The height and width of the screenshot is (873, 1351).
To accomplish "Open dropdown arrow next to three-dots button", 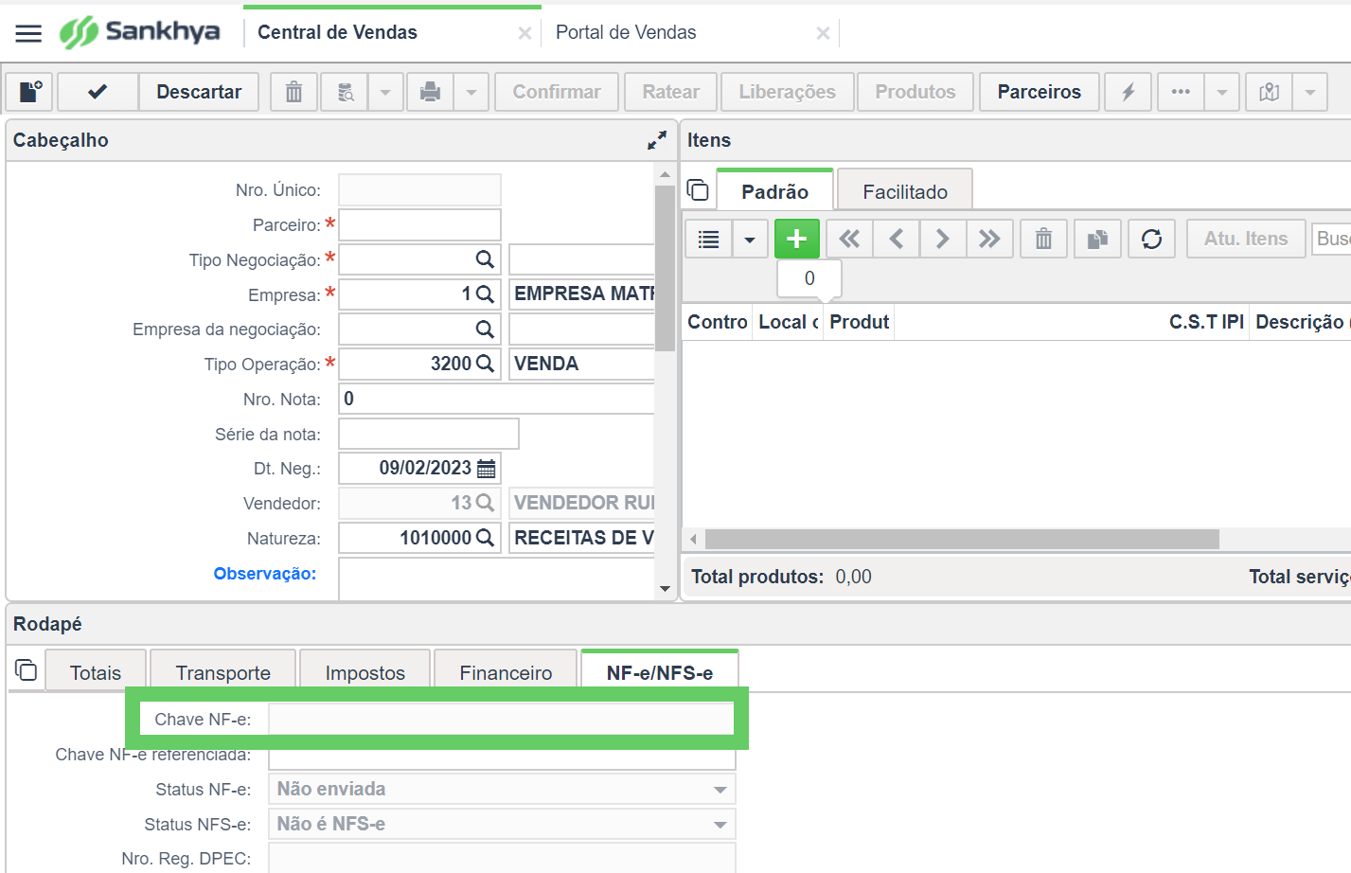I will pyautogui.click(x=1222, y=92).
